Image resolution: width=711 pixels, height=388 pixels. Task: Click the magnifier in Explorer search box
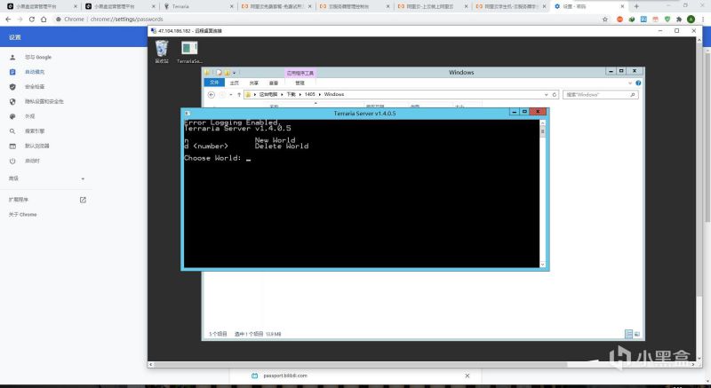click(633, 95)
